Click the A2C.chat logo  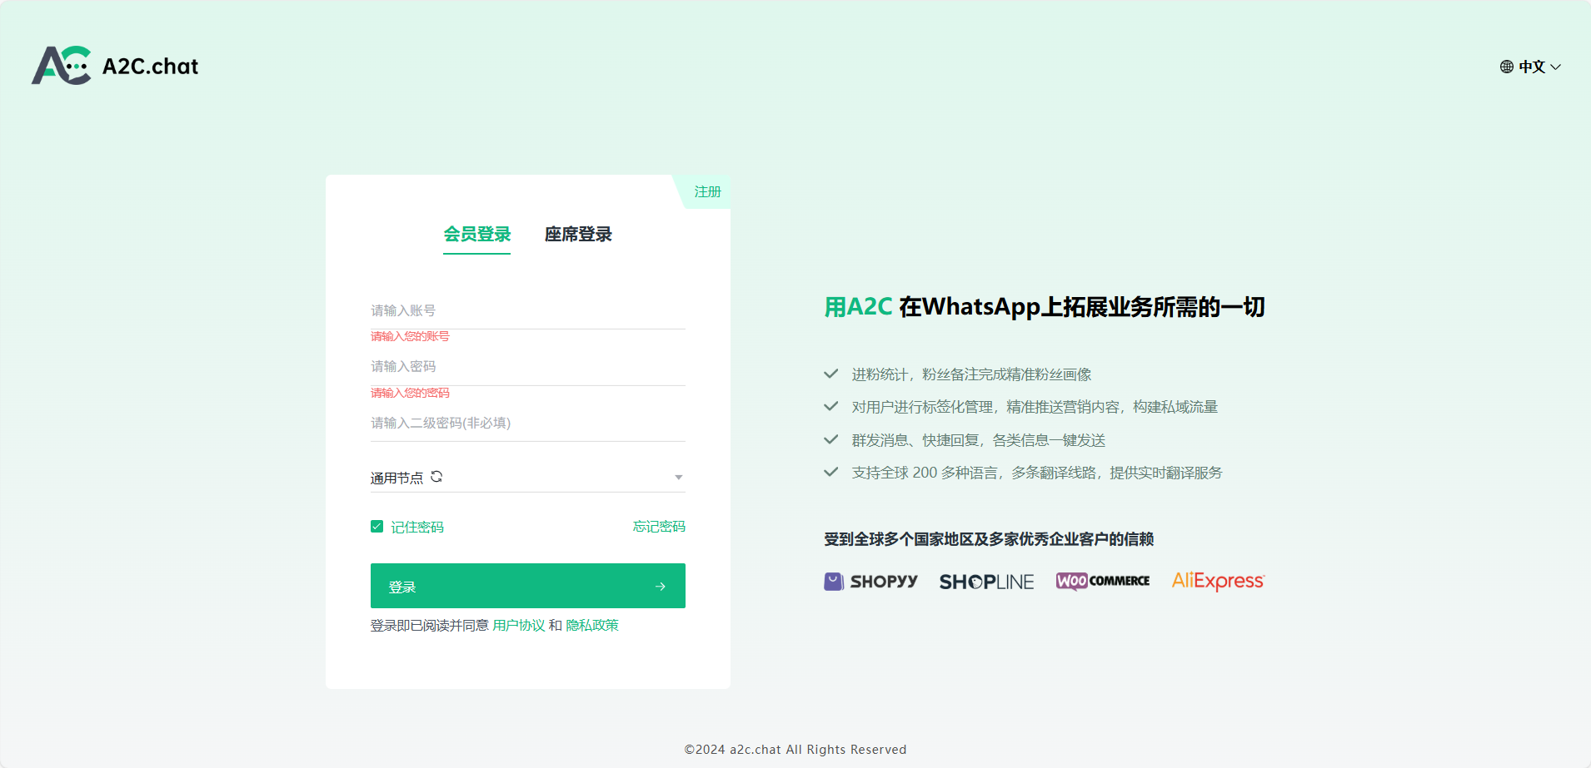[x=115, y=66]
